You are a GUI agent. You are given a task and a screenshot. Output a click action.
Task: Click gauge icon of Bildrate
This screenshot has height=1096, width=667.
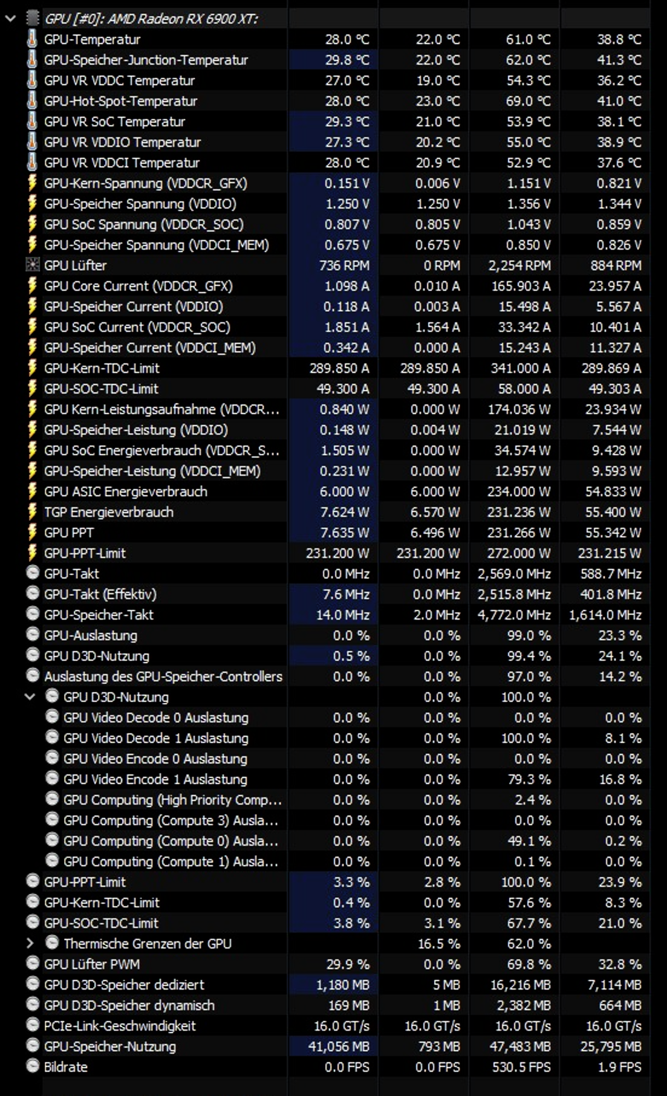[x=33, y=1066]
